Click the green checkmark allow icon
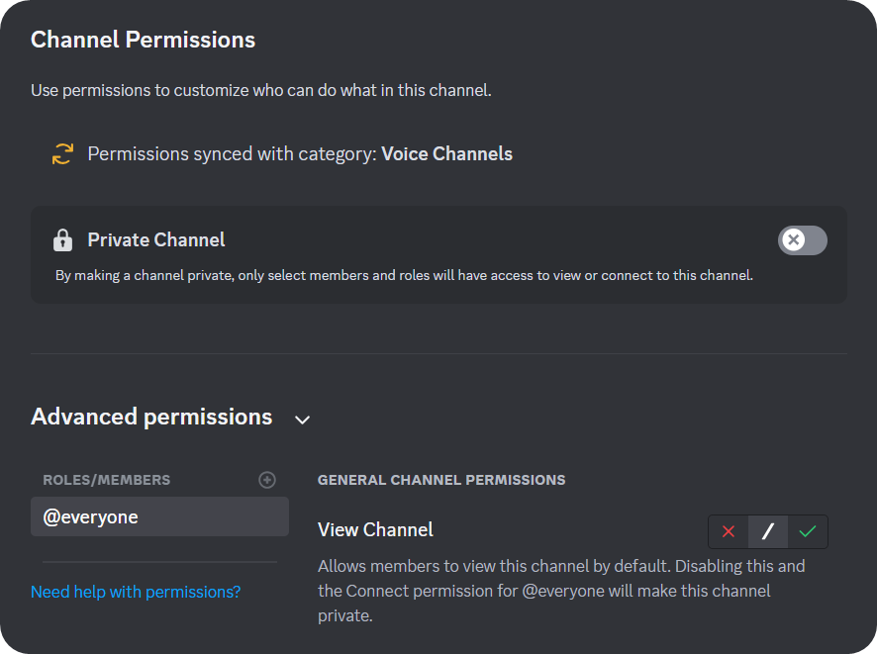Viewport: 877px width, 654px height. (808, 531)
